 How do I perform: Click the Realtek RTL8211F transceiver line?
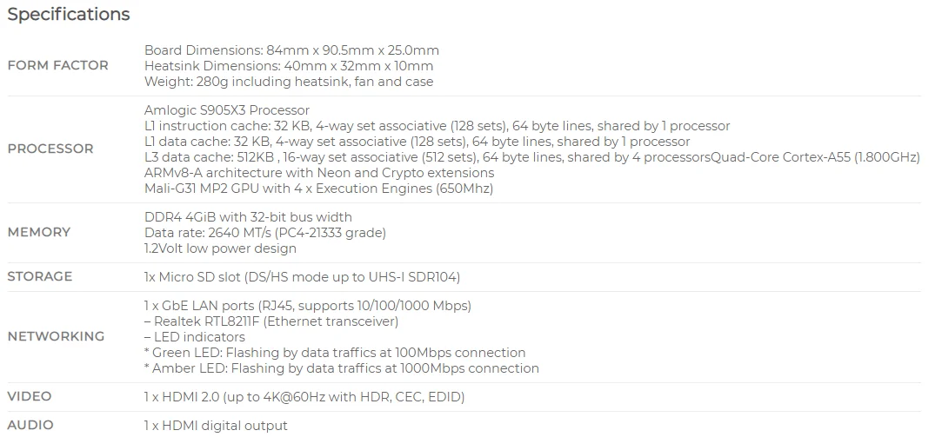point(271,321)
